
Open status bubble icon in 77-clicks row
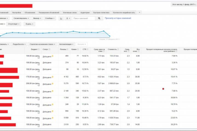(53, 56)
